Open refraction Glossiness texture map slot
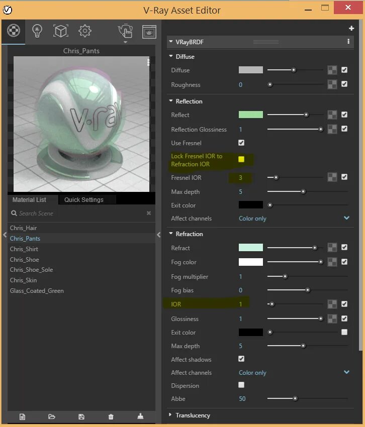 coord(332,318)
